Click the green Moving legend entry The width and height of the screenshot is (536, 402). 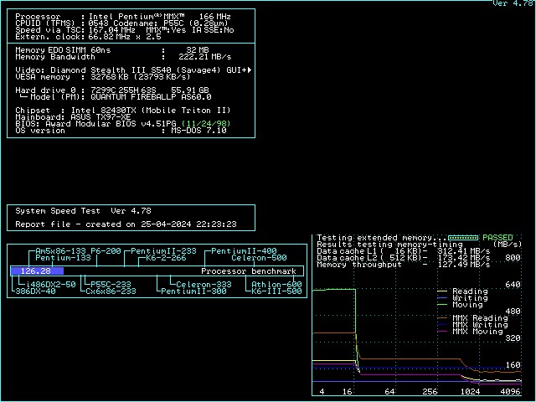469,305
